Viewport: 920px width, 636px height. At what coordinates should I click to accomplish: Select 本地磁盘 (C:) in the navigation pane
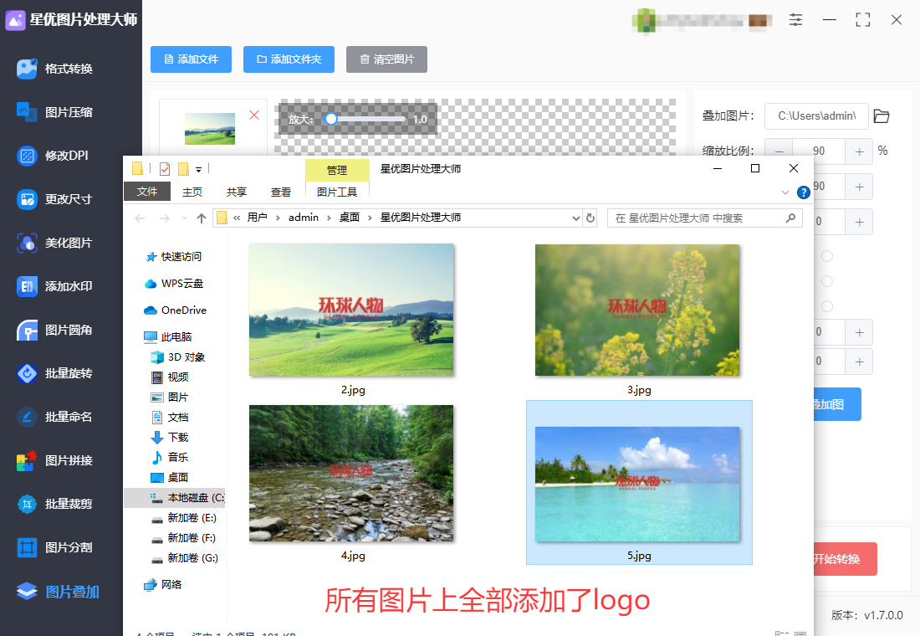174,497
